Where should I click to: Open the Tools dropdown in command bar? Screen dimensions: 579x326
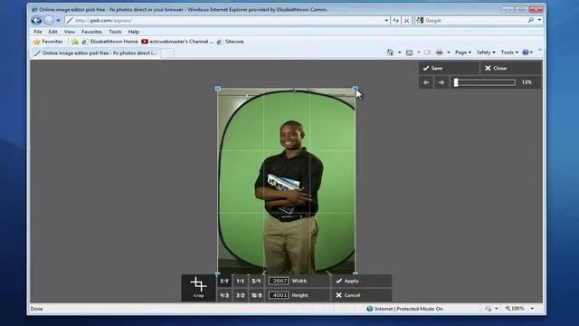(x=509, y=53)
